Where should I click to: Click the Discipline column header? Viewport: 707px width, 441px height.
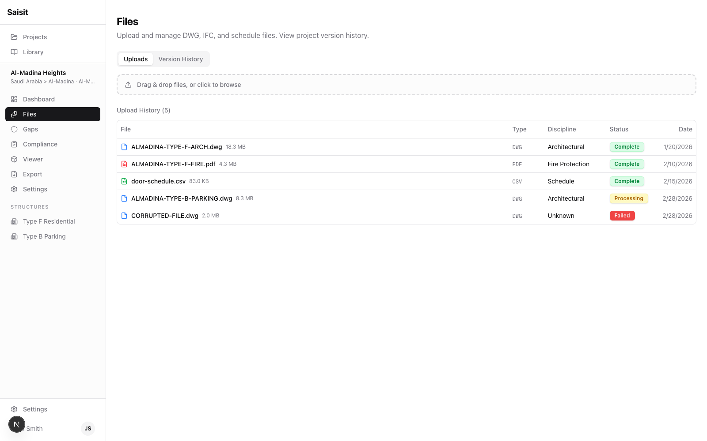[x=562, y=129]
